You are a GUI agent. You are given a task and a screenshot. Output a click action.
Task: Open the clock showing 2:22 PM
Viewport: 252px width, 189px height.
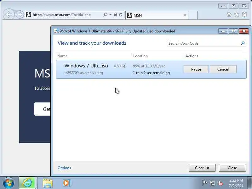pos(236,183)
